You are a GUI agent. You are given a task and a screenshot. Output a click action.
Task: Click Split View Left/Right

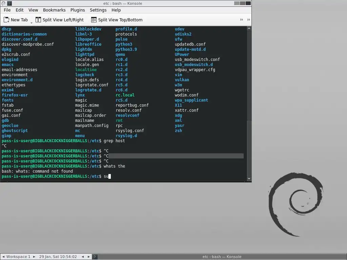[x=60, y=20]
